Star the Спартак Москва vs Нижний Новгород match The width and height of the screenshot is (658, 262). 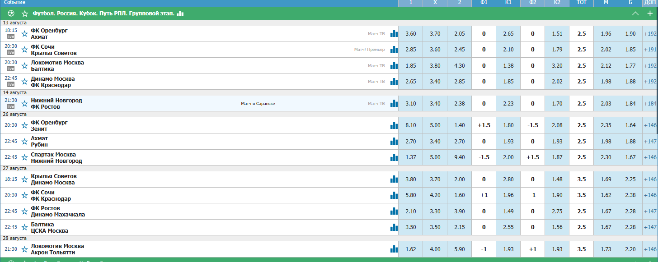[x=24, y=157]
